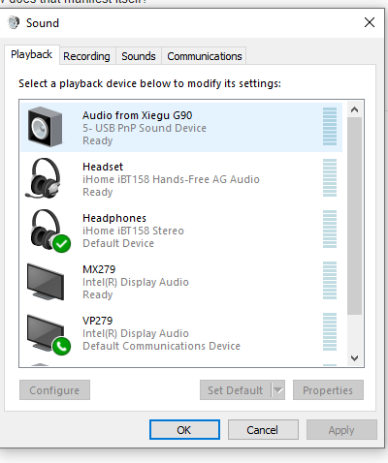Click the VP279 volume level meter
The image size is (388, 463).
[x=330, y=331]
